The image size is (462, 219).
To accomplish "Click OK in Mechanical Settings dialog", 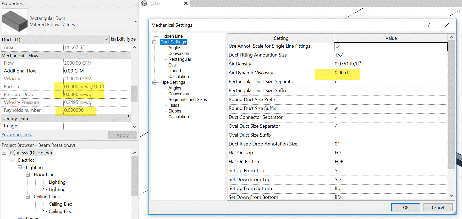I will coord(406,207).
